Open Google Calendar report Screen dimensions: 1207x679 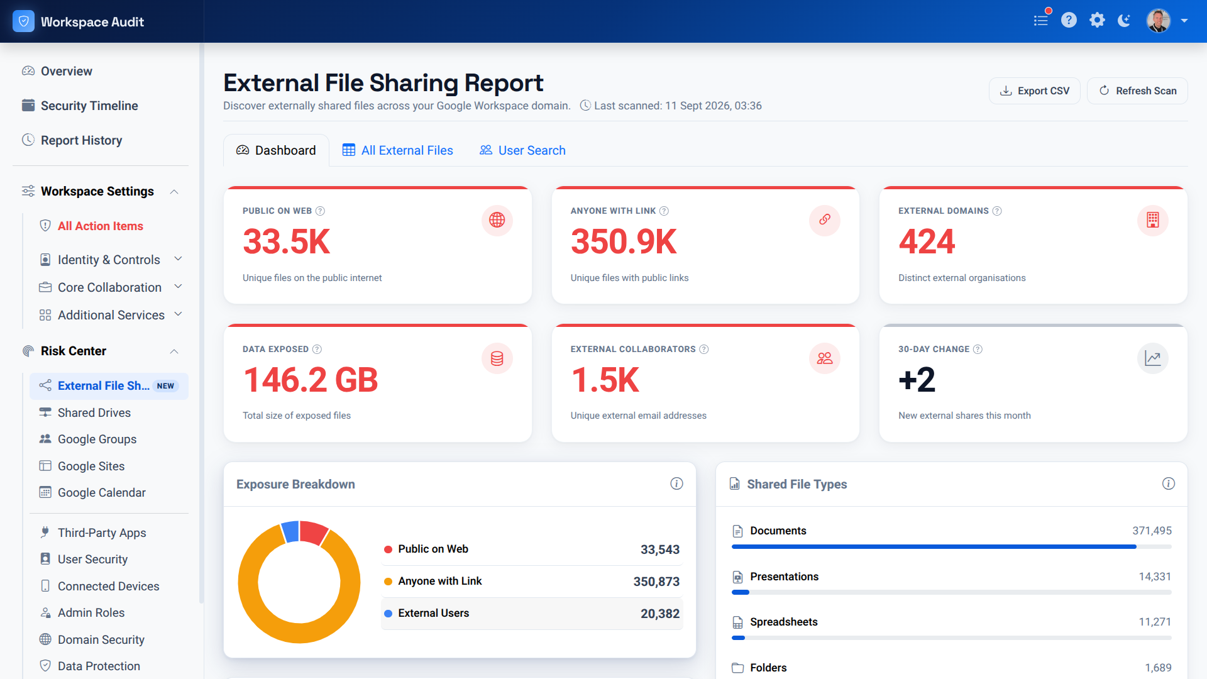[x=101, y=492]
